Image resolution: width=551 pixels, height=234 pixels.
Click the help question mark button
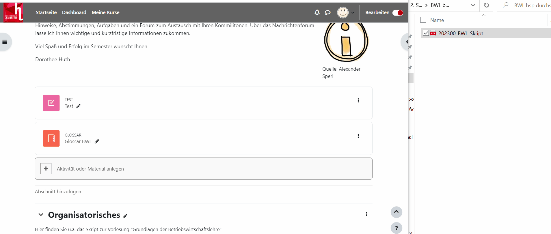[396, 228]
